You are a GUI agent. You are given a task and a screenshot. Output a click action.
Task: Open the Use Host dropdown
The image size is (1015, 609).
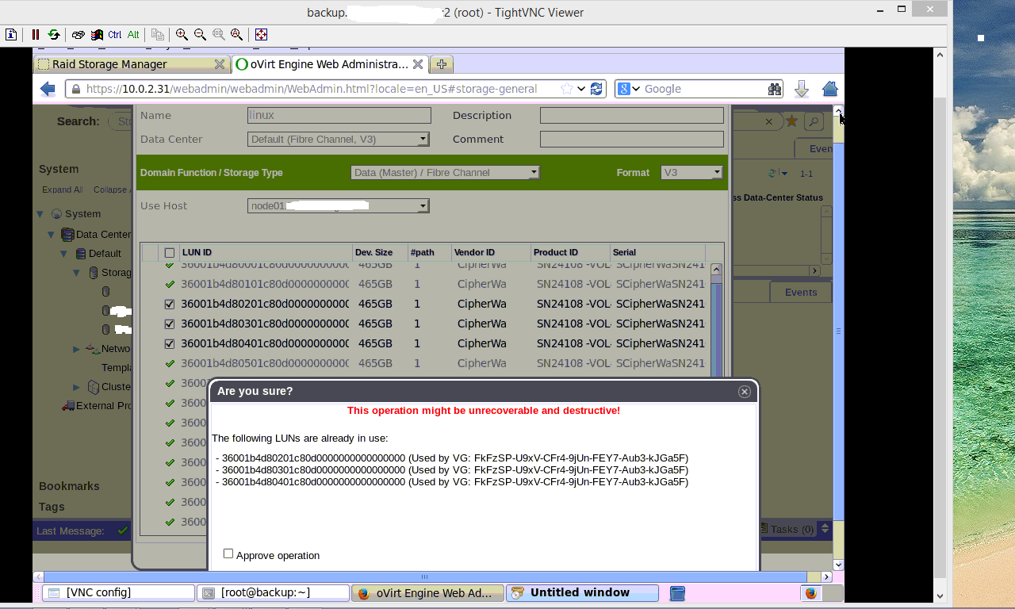click(423, 206)
